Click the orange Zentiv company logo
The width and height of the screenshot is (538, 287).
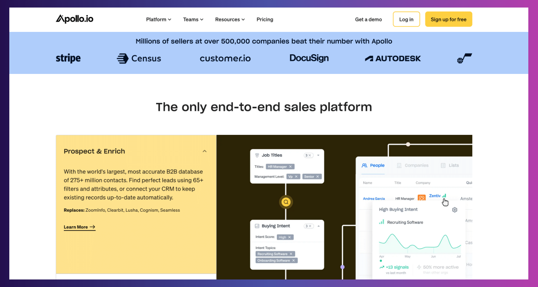tap(422, 198)
